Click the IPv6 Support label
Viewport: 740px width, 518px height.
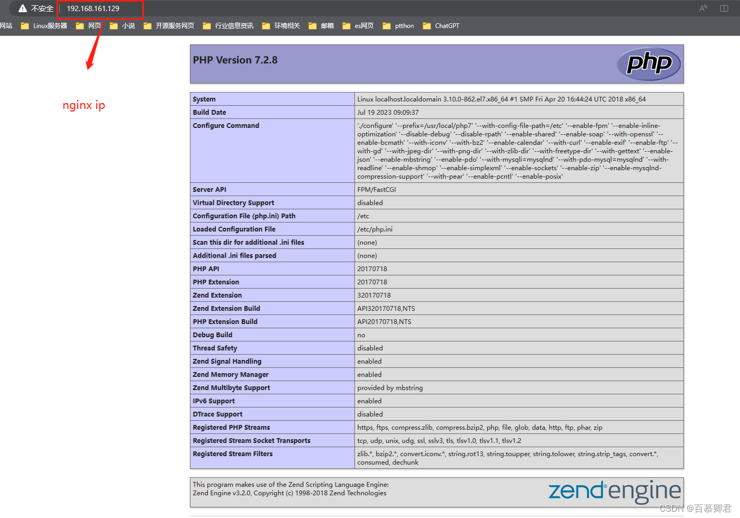click(214, 401)
